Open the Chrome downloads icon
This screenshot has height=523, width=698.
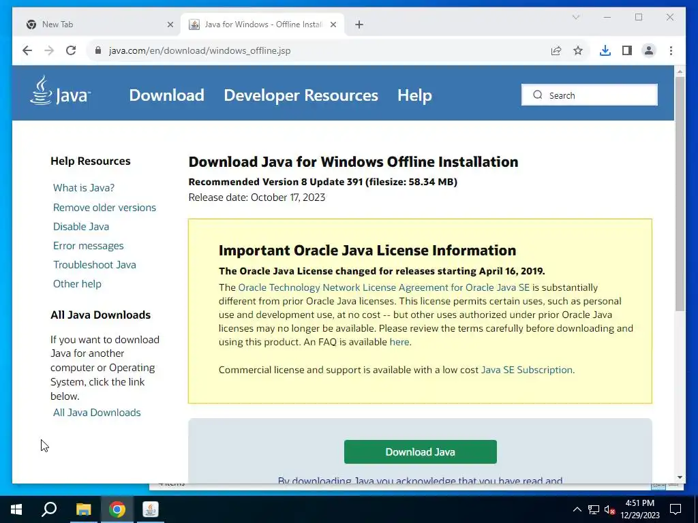[605, 50]
